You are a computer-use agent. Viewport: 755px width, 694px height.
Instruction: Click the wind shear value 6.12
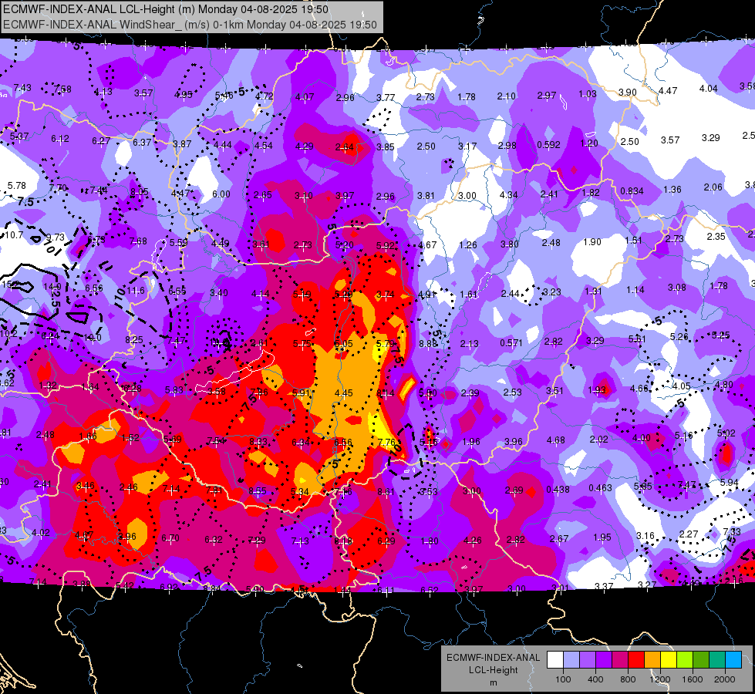(x=60, y=139)
